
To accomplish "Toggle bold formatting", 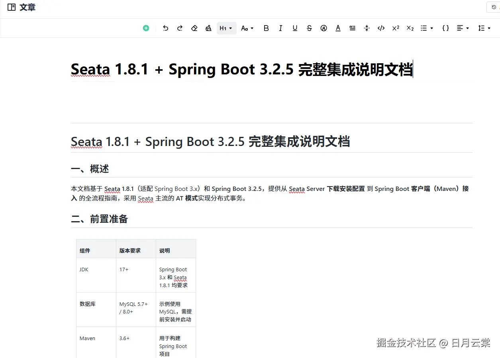I will (266, 28).
